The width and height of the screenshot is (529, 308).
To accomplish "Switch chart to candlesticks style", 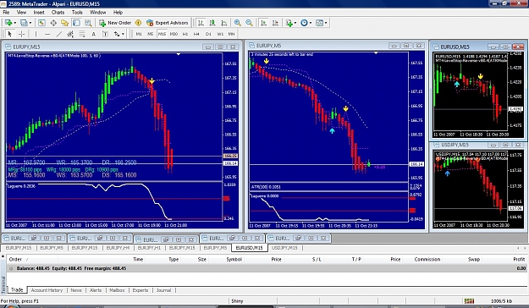I will click(x=212, y=23).
